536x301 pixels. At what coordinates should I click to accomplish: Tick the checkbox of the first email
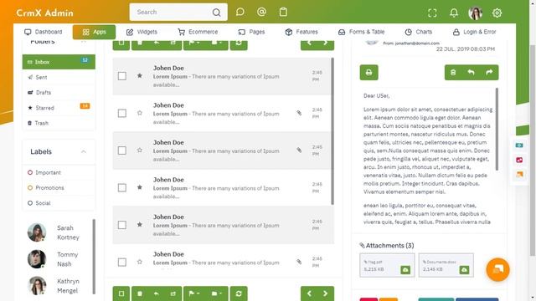pos(122,76)
